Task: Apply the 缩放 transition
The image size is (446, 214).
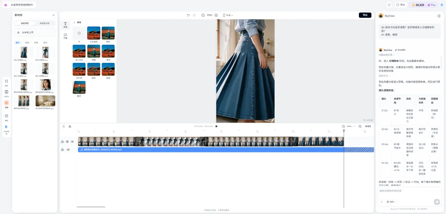Action: 108,69
